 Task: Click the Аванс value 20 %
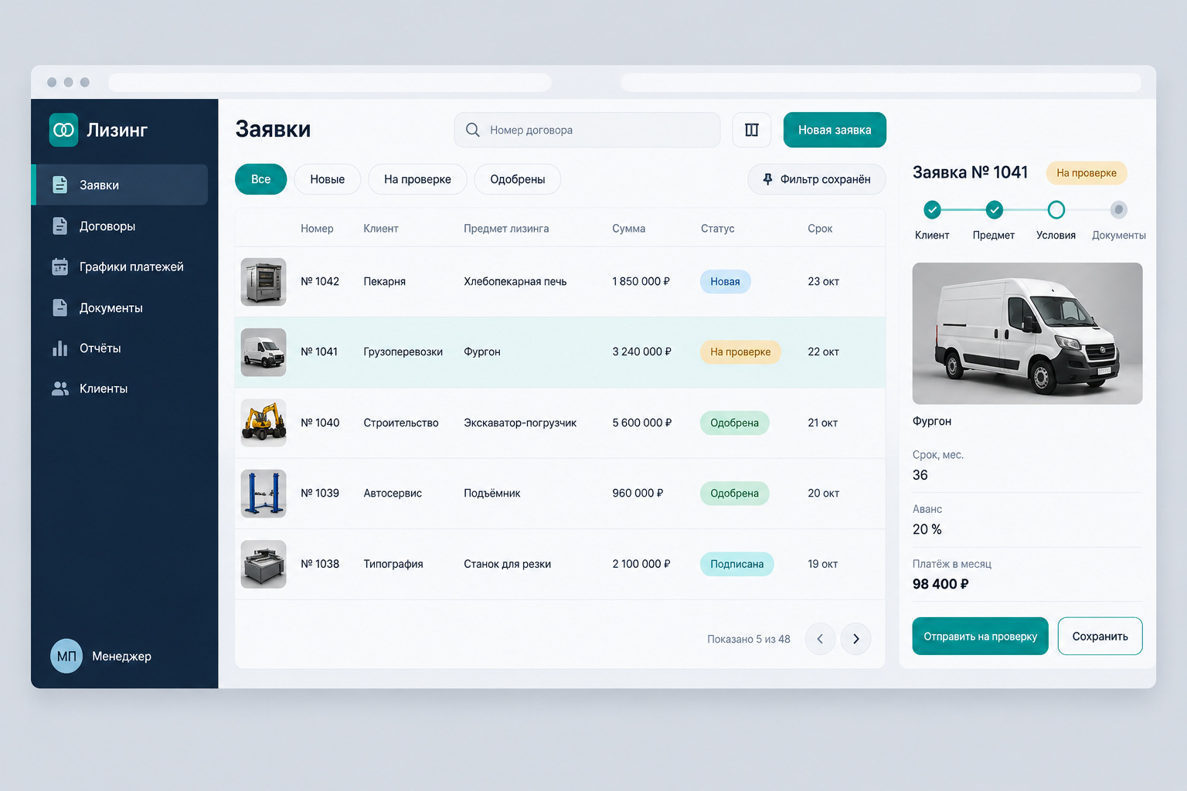pyautogui.click(x=927, y=529)
